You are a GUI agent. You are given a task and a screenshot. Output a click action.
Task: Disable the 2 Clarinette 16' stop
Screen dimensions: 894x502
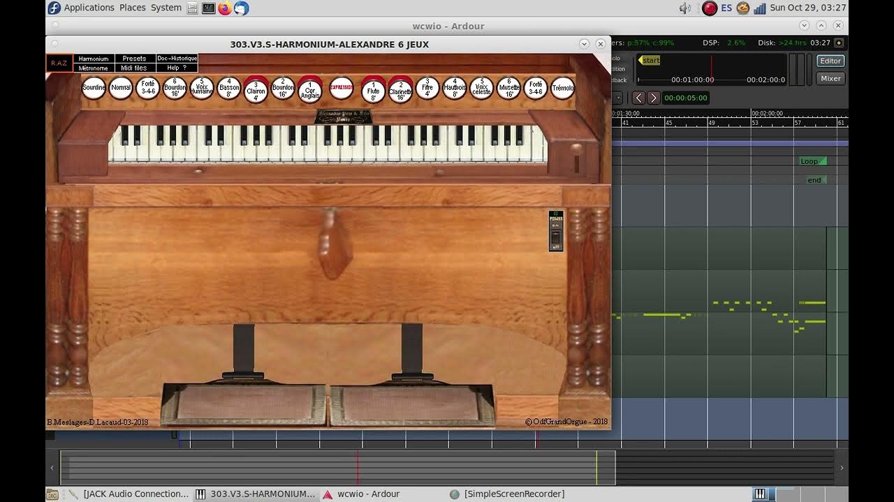(x=400, y=90)
